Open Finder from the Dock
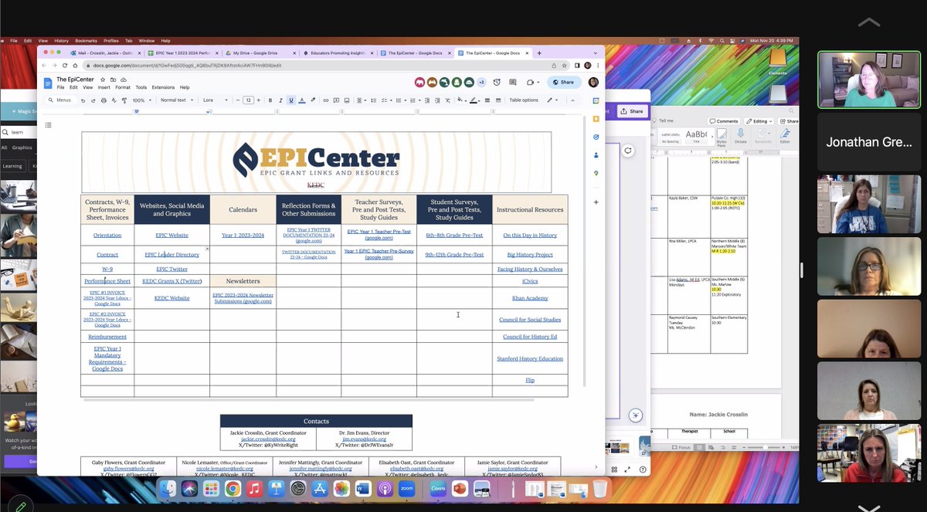Screen dimensions: 927x512 [168, 489]
